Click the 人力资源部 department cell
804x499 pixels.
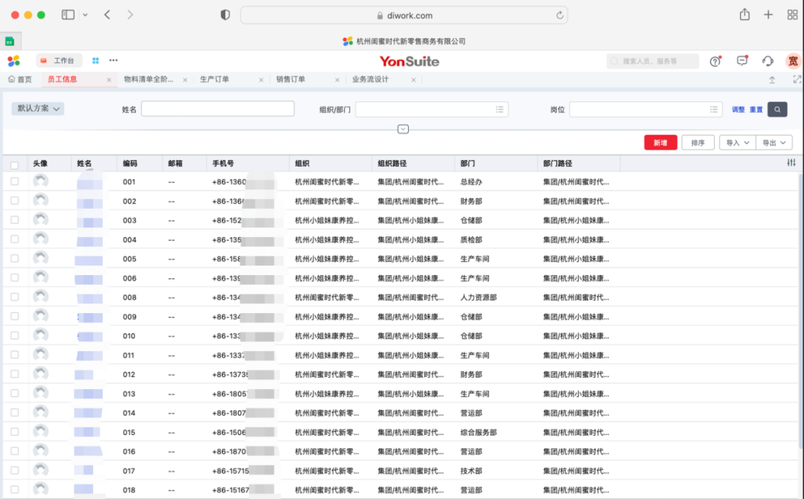479,297
